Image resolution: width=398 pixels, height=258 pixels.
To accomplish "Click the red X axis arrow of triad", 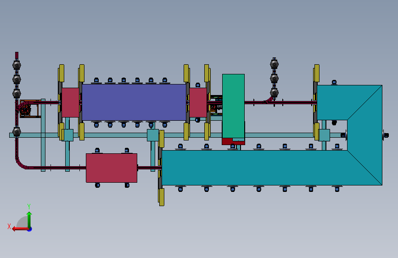I will (20, 229).
